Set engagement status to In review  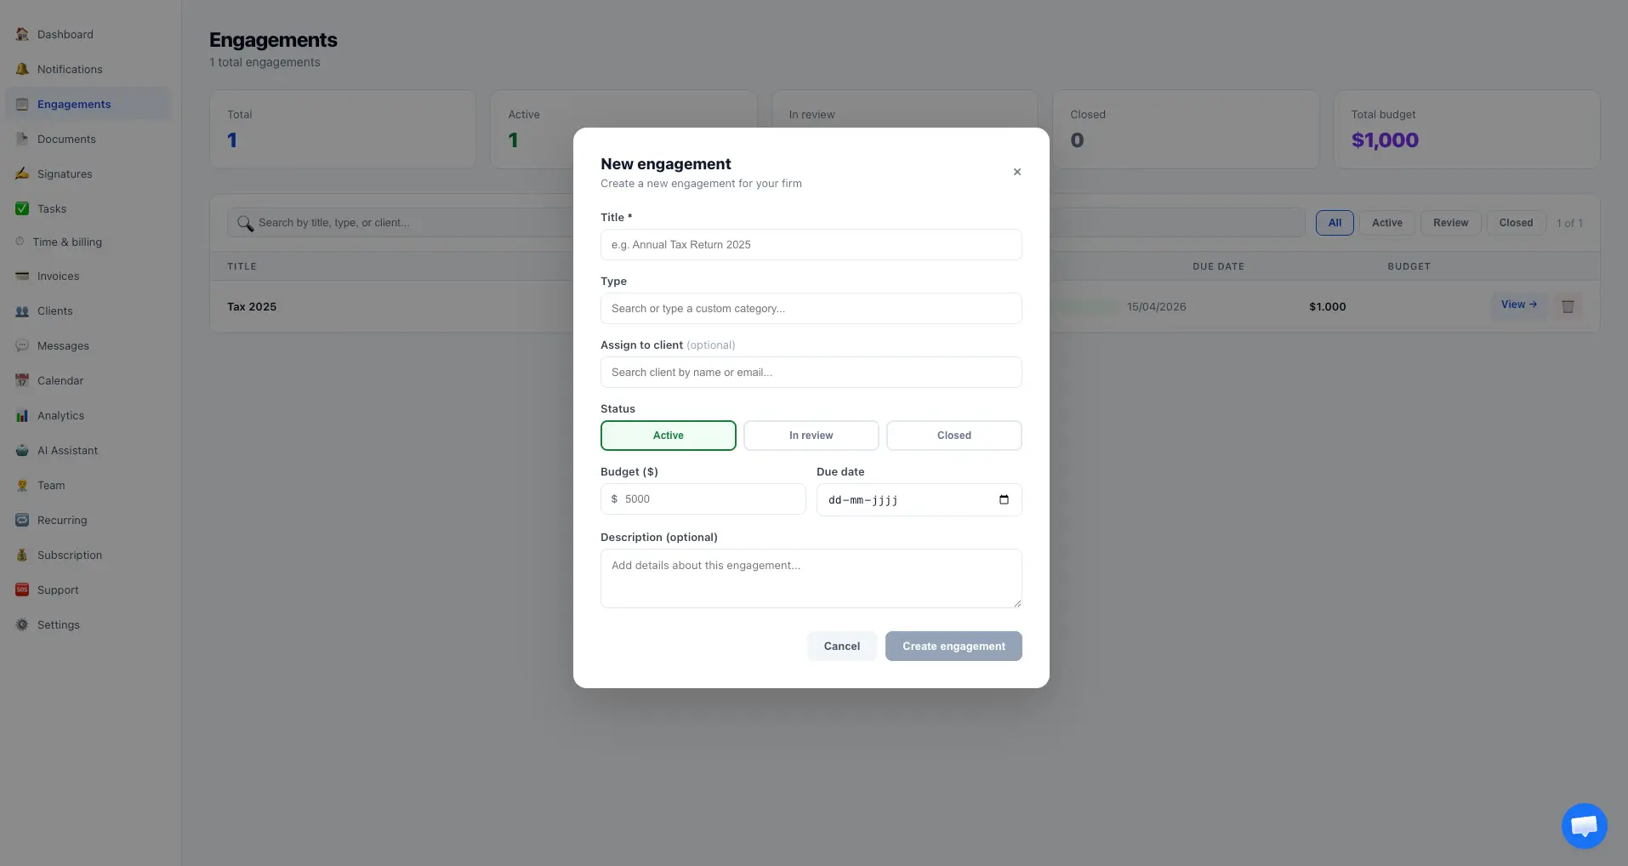810,435
